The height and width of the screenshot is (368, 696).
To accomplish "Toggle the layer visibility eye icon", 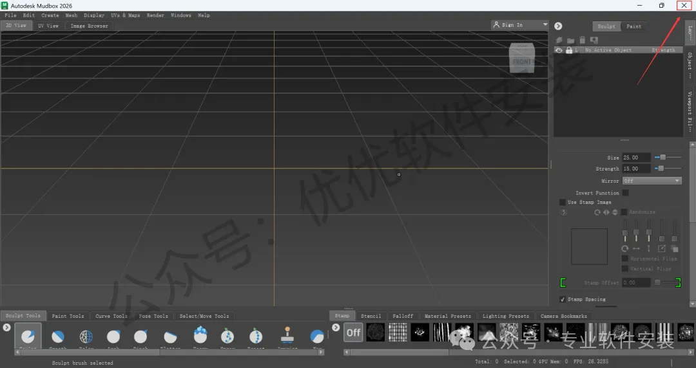I will click(559, 50).
